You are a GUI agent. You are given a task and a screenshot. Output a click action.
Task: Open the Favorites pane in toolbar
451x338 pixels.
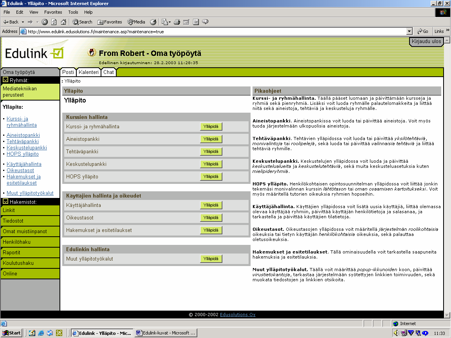pos(110,22)
